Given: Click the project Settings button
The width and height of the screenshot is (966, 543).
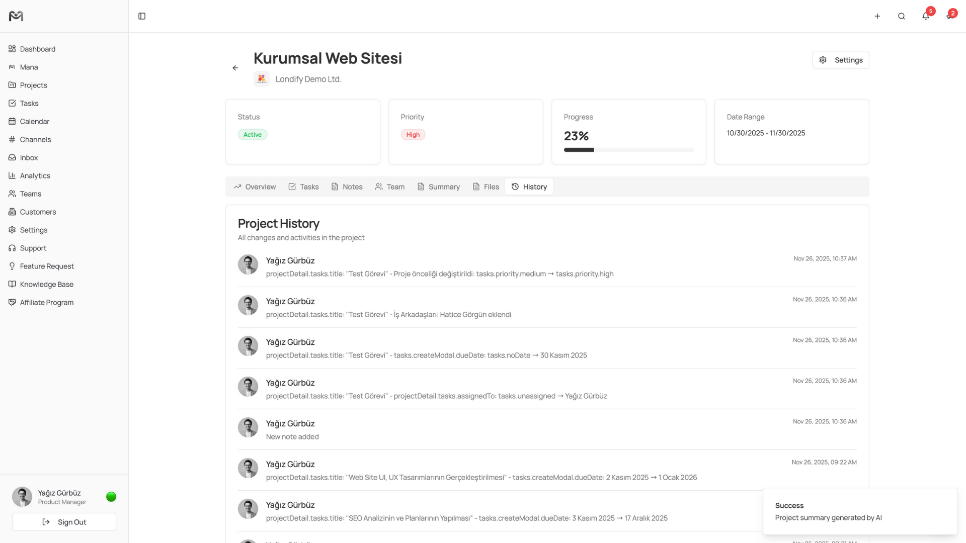Looking at the screenshot, I should 840,60.
